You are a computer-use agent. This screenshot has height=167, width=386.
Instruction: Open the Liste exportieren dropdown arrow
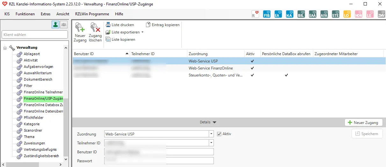142,32
